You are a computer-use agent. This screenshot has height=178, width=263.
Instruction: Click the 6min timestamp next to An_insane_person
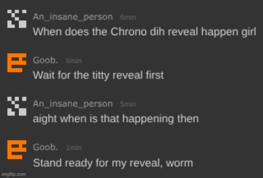pos(128,17)
